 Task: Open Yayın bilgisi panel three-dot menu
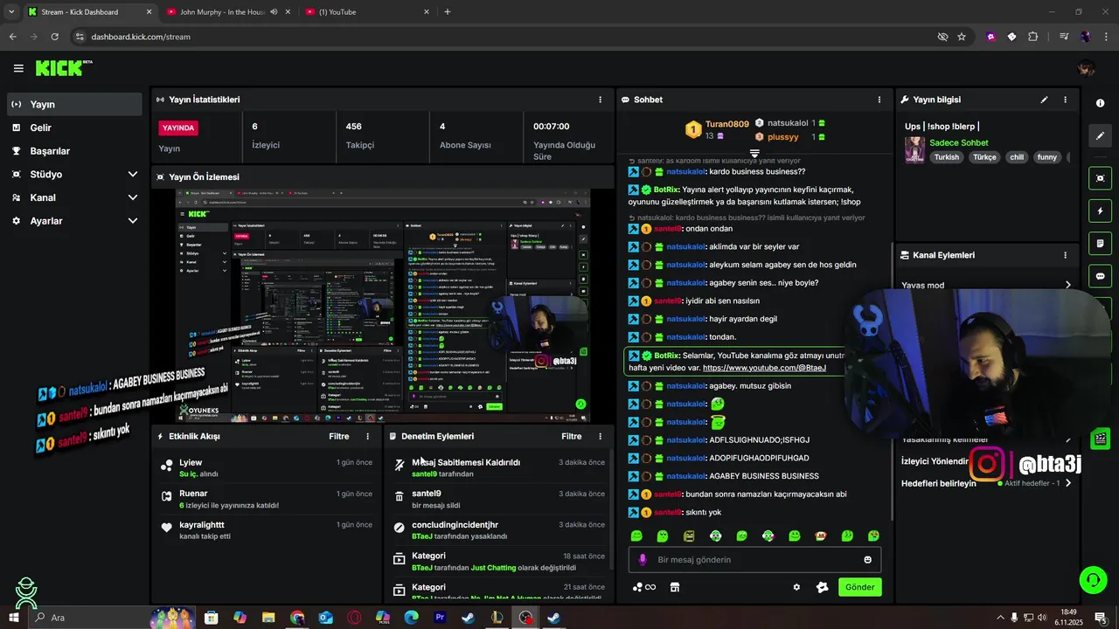pos(1065,100)
